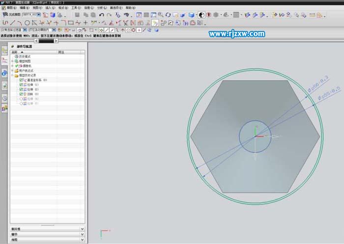344x244 pixels.
Task: Open the SKETCH name dropdown
Action: coord(39,15)
